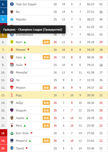This screenshot has height=152, width=108.
Task: Open the Μονπελιέ team link
Action: 22,72
